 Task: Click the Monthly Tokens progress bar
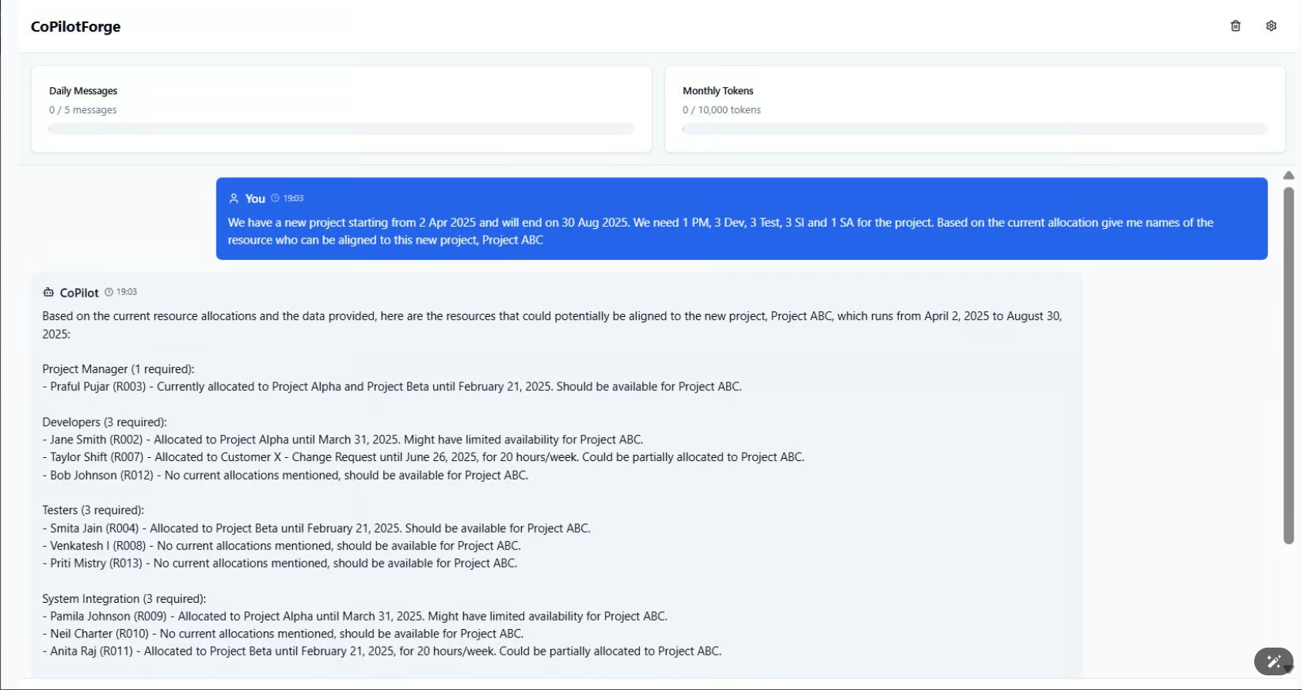click(x=975, y=129)
